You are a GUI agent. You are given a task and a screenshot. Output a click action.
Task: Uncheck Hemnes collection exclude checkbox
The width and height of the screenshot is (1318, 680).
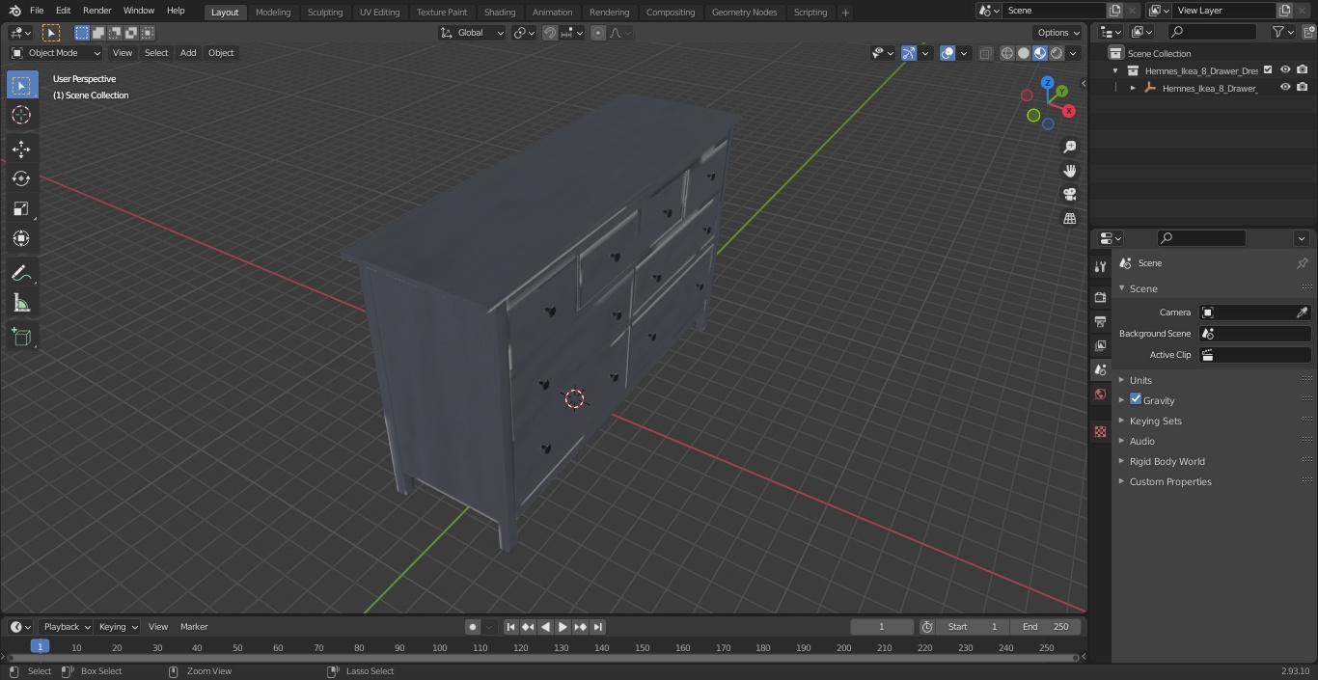(x=1268, y=69)
